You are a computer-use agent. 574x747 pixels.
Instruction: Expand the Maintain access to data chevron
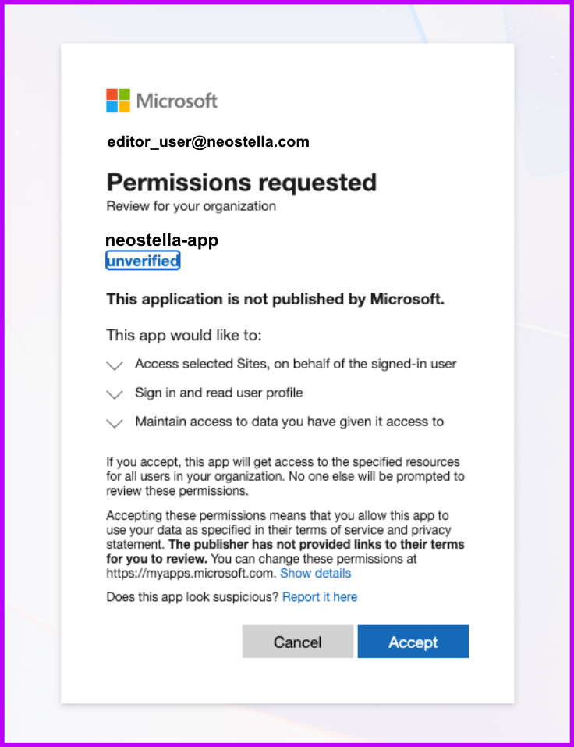pos(115,423)
